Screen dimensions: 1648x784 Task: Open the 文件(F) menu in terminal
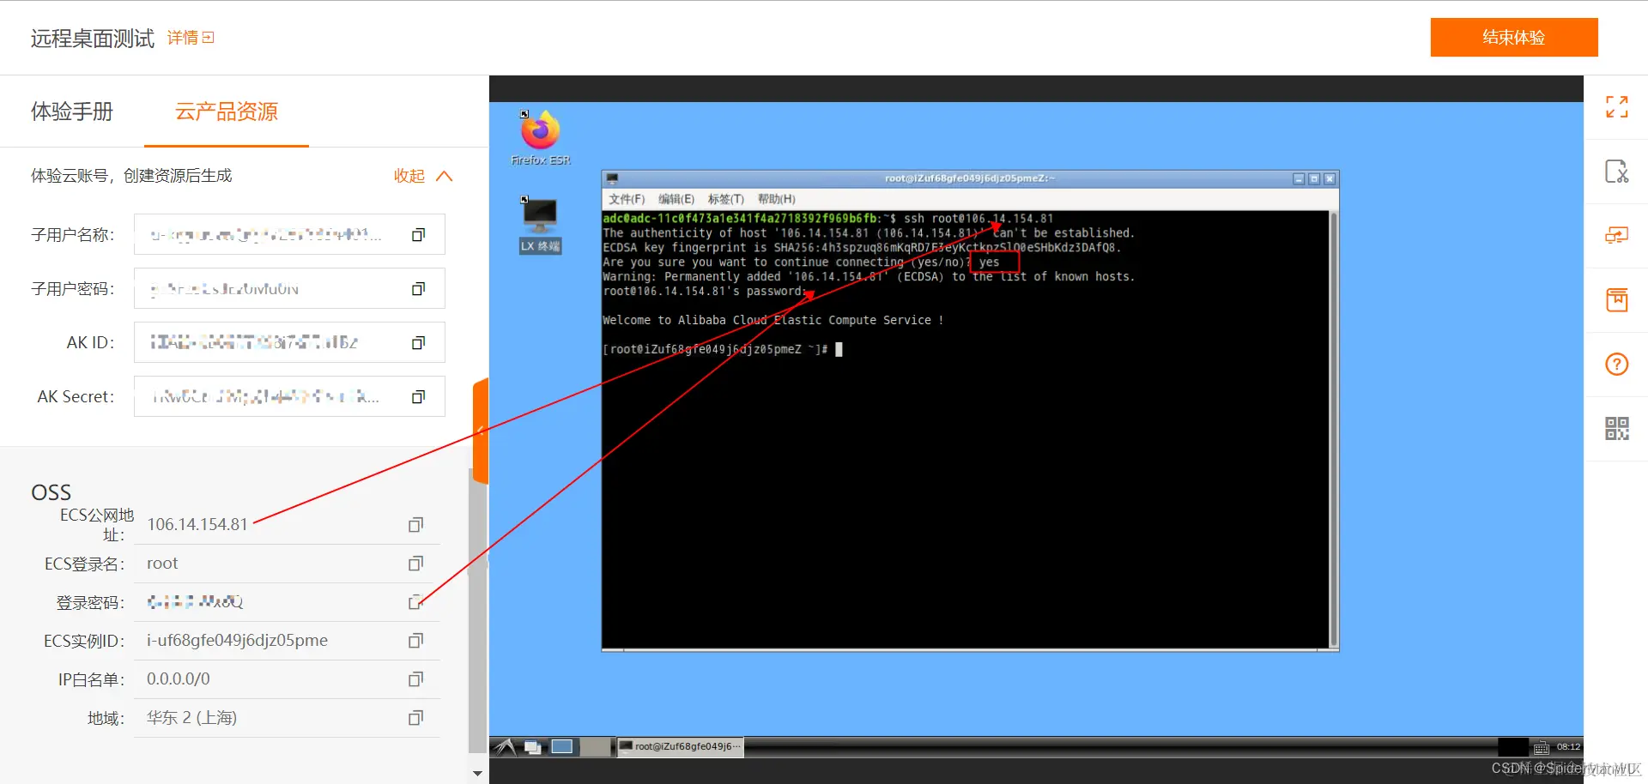pos(627,199)
